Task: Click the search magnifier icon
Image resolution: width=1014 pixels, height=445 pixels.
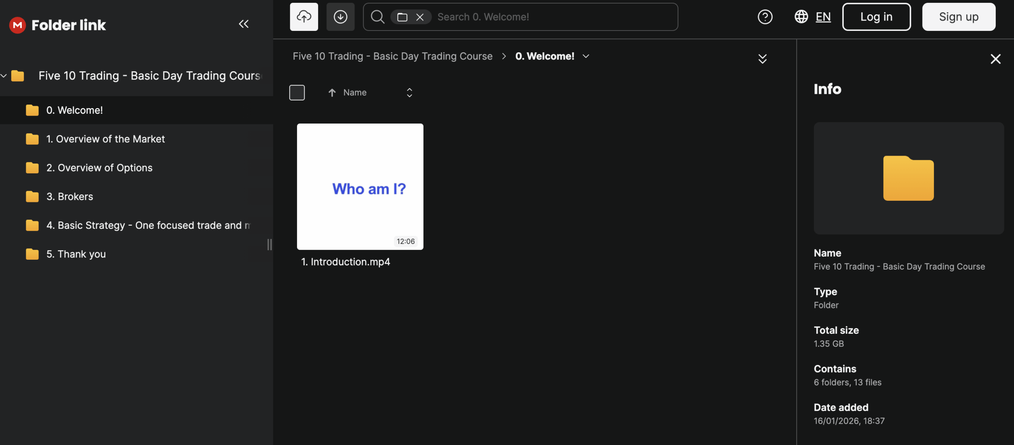Action: [377, 17]
